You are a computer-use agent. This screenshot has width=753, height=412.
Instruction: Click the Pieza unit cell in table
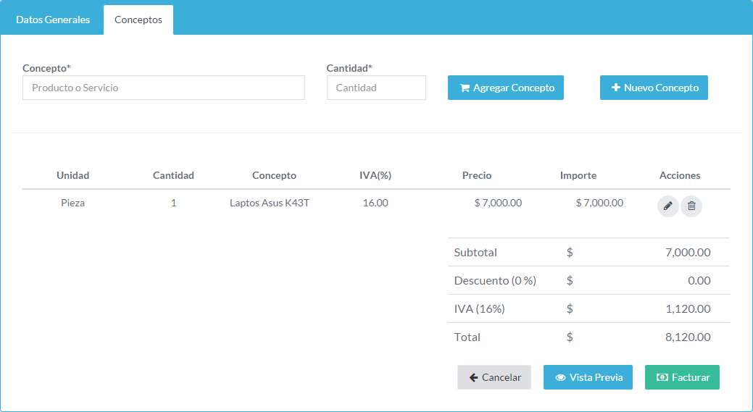73,203
